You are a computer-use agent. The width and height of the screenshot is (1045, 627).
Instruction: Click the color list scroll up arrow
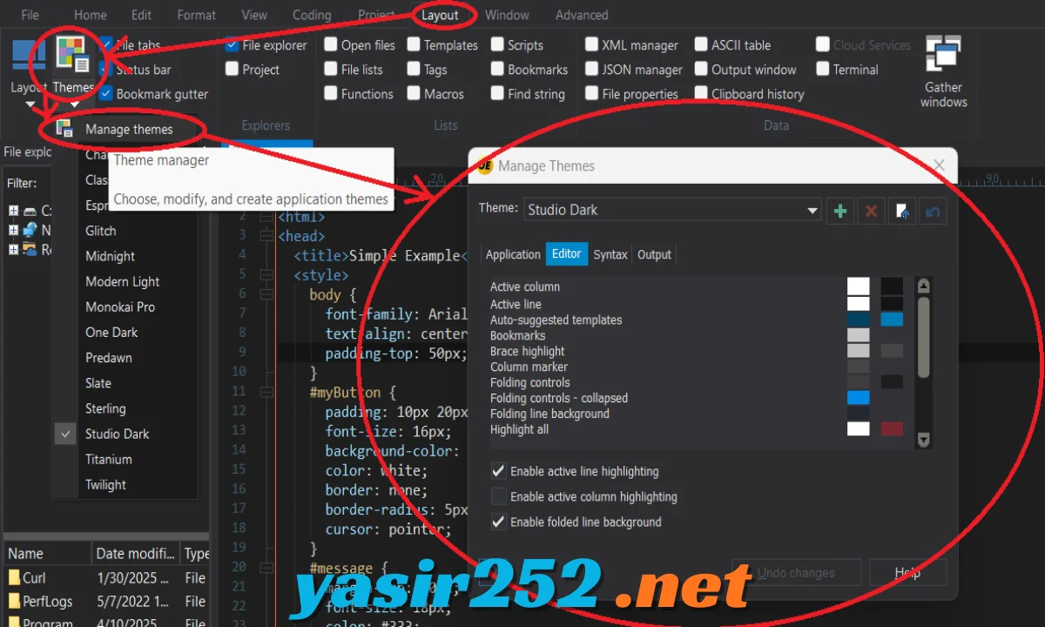[x=924, y=286]
